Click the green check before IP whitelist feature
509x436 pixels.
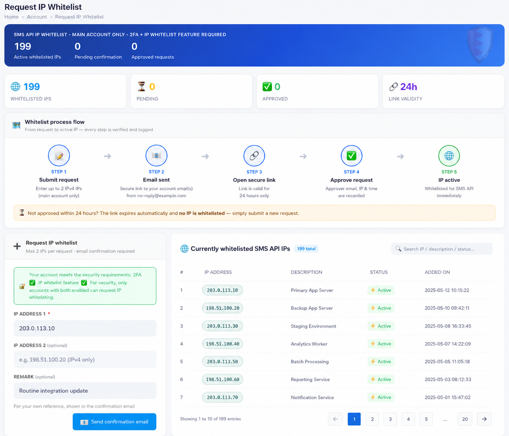32,283
